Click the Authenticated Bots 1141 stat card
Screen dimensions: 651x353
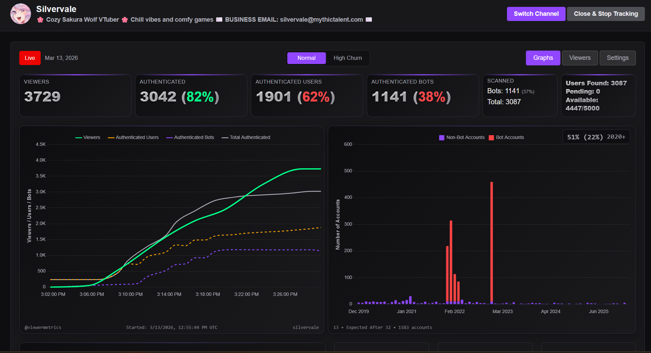pos(423,95)
